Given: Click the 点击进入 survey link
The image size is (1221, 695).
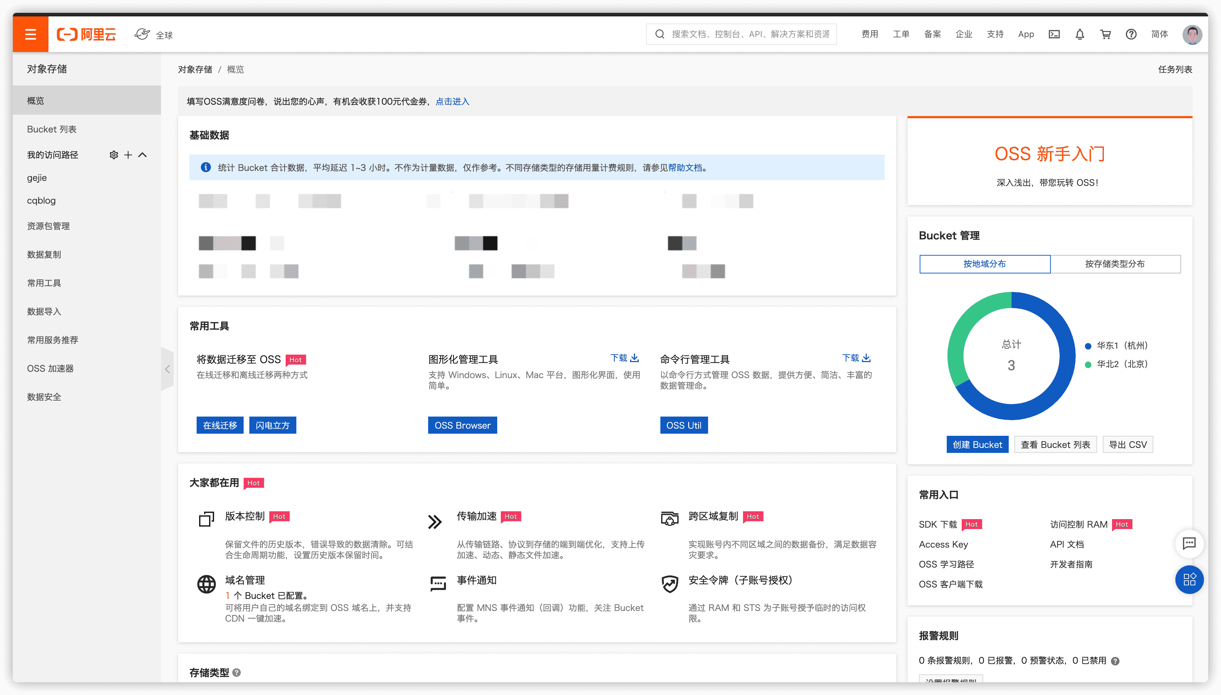Looking at the screenshot, I should [x=452, y=101].
